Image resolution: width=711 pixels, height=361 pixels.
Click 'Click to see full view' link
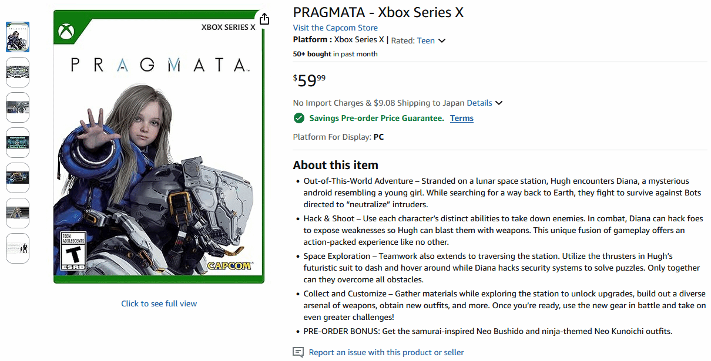[x=159, y=303]
